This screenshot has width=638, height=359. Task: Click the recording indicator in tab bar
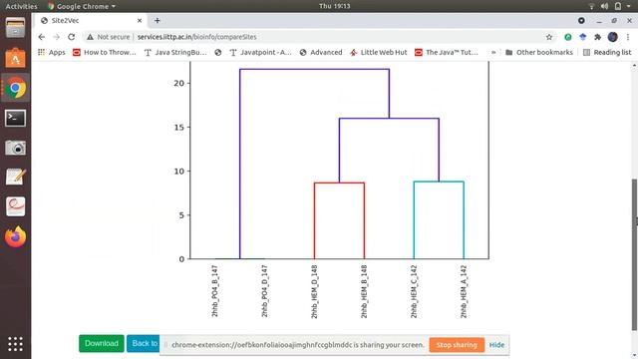tap(581, 20)
